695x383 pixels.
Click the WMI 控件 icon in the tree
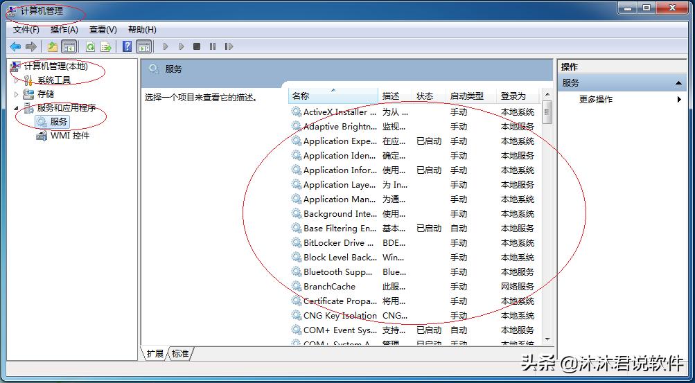[x=42, y=136]
